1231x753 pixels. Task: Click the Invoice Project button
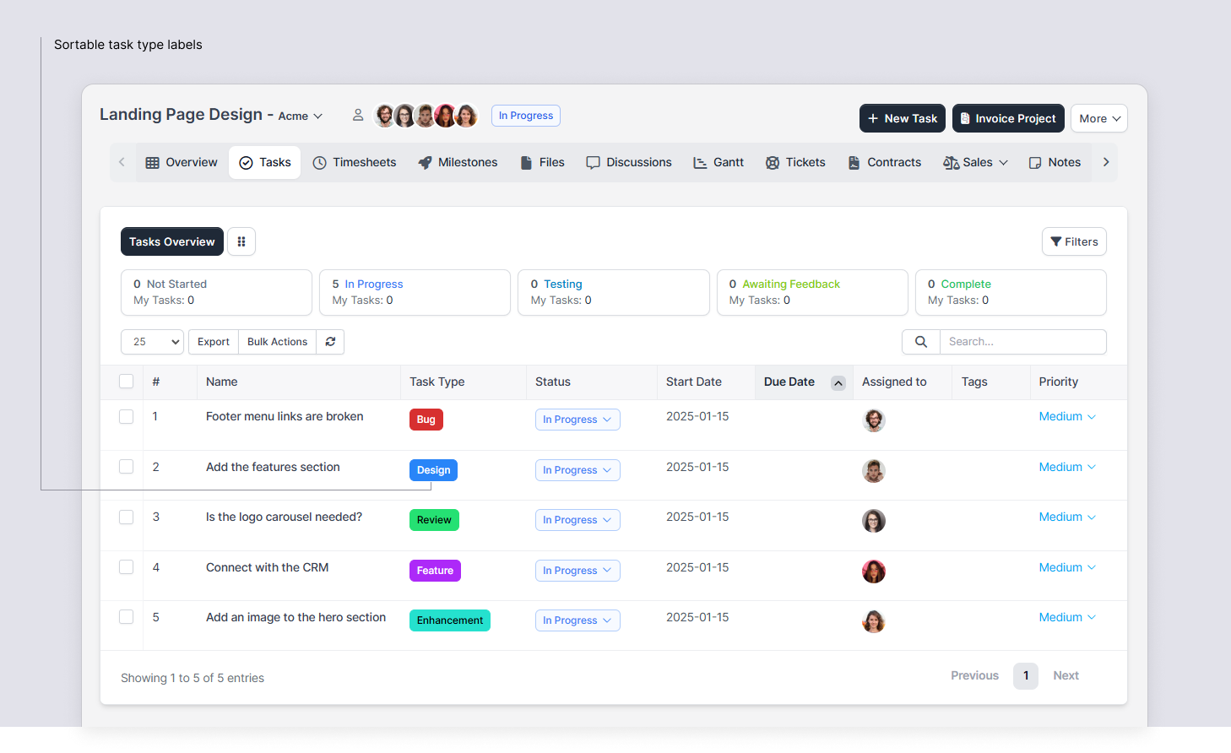1008,118
